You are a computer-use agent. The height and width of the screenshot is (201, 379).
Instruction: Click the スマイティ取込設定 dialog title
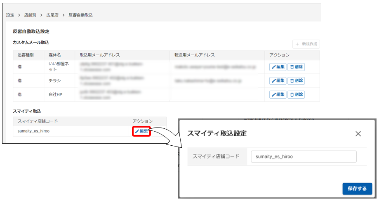(217, 133)
